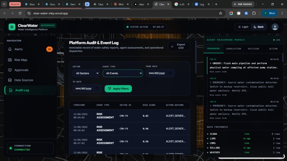Image resolution: width=287 pixels, height=161 pixels.
Task: Switch to the Decision tab
Action: pyautogui.click(x=253, y=49)
